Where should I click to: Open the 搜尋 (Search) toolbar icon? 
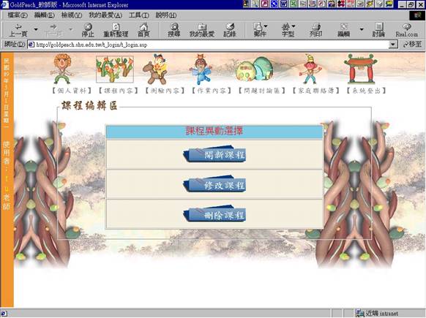pos(174,30)
